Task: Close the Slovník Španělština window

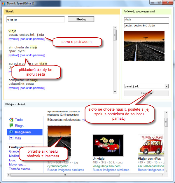Action: click(x=168, y=2)
